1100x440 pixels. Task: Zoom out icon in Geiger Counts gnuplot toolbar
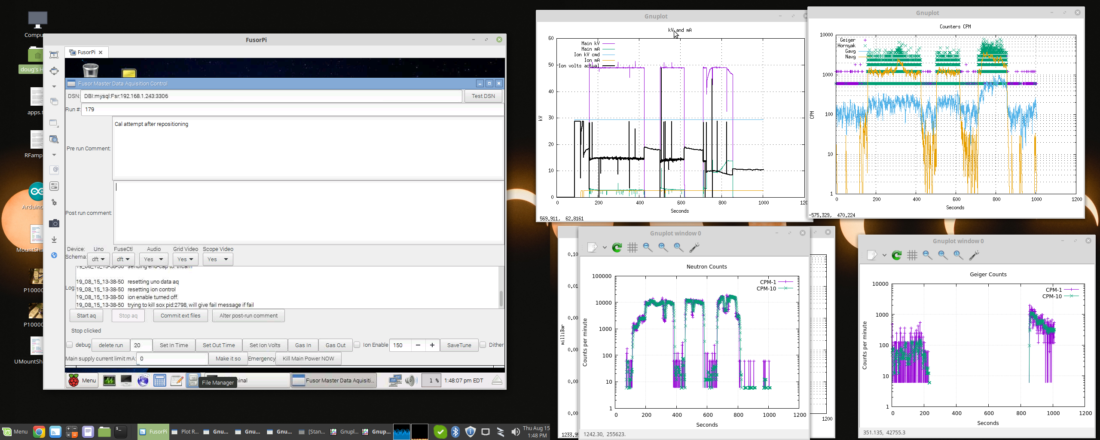click(927, 255)
